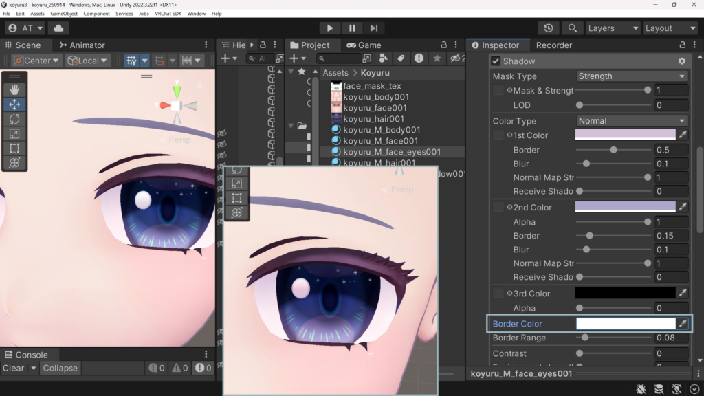Adjust the Border Range slider handle
The image size is (704, 396).
point(584,337)
